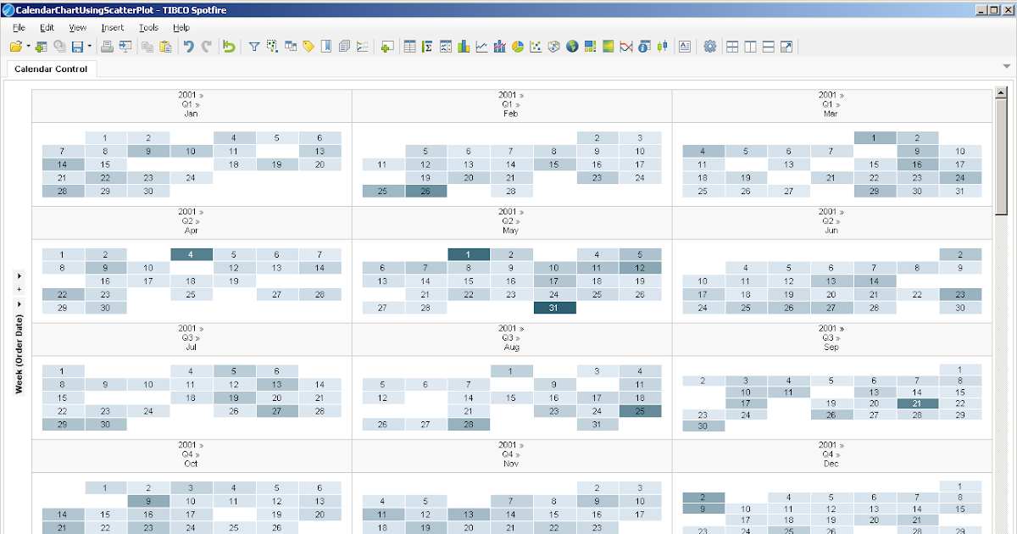This screenshot has width=1017, height=534.
Task: Insert a Map Chart using the globe icon
Action: 571,47
